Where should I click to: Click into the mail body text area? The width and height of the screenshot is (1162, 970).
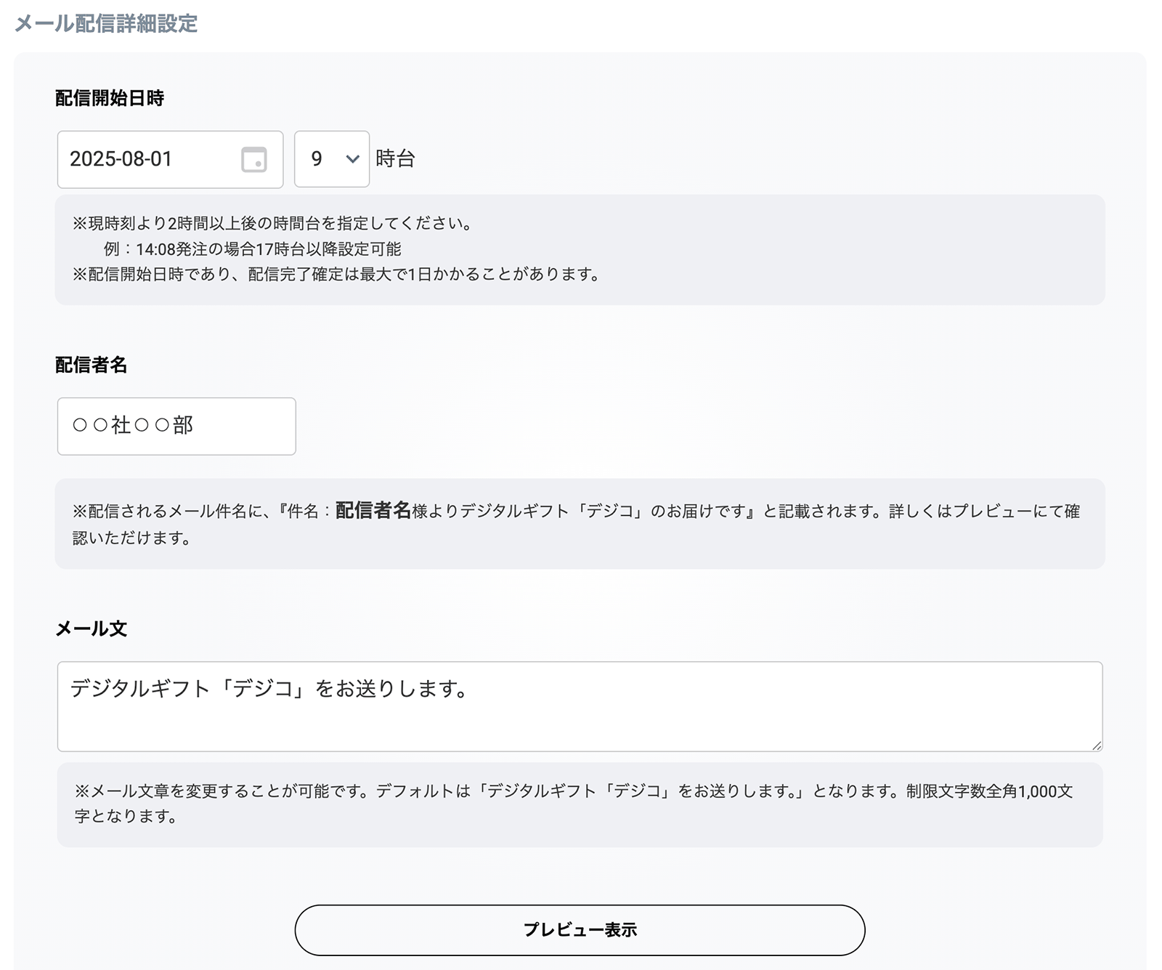pyautogui.click(x=580, y=706)
